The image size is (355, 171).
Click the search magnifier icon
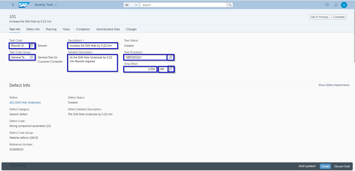point(230,5)
